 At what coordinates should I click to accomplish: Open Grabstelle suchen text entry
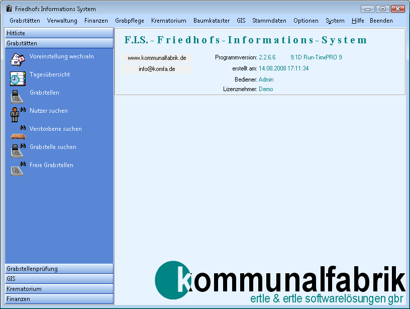[x=53, y=146]
